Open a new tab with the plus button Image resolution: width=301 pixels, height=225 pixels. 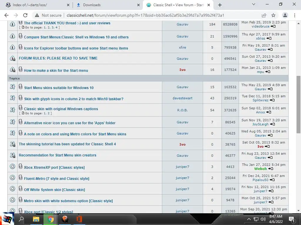(220, 5)
